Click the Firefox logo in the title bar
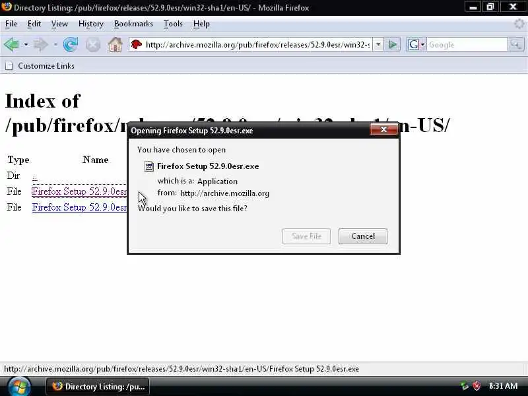Screen dimensions: 528x396 (x=6, y=7)
